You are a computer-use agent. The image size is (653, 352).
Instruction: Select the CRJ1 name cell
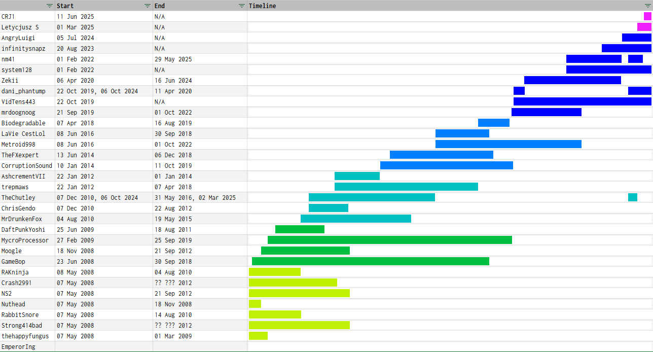click(8, 17)
